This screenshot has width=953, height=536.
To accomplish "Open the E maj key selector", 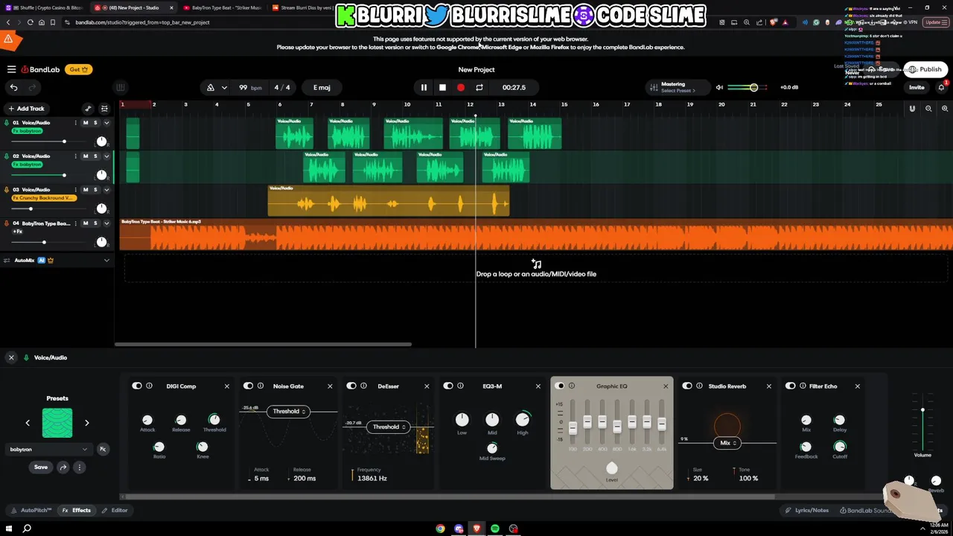I will point(322,87).
